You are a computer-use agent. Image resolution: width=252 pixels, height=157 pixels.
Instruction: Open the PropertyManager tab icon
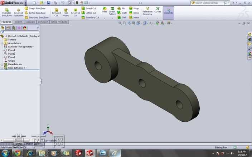[x=8, y=28]
